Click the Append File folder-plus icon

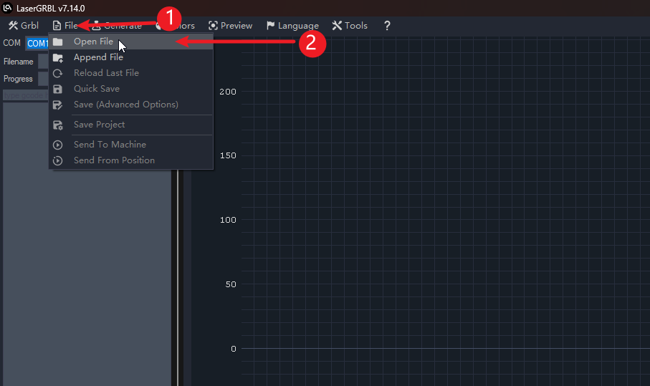coord(58,57)
